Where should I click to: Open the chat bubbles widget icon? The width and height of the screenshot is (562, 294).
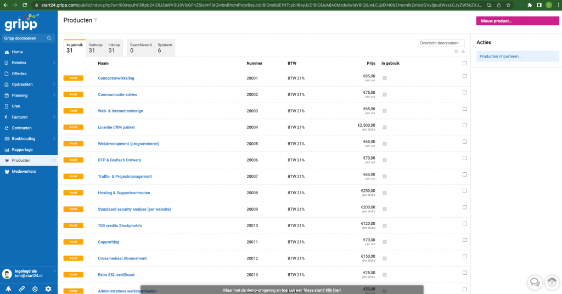[534, 282]
